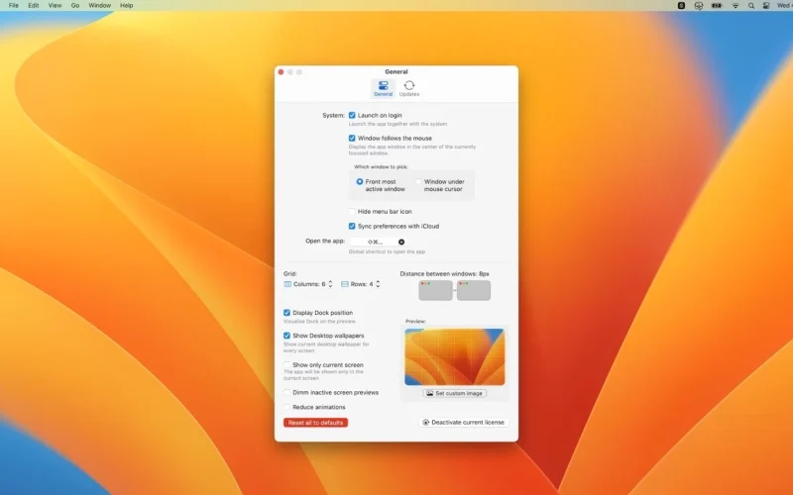
Task: Click the left window distance preview
Action: pyautogui.click(x=435, y=290)
